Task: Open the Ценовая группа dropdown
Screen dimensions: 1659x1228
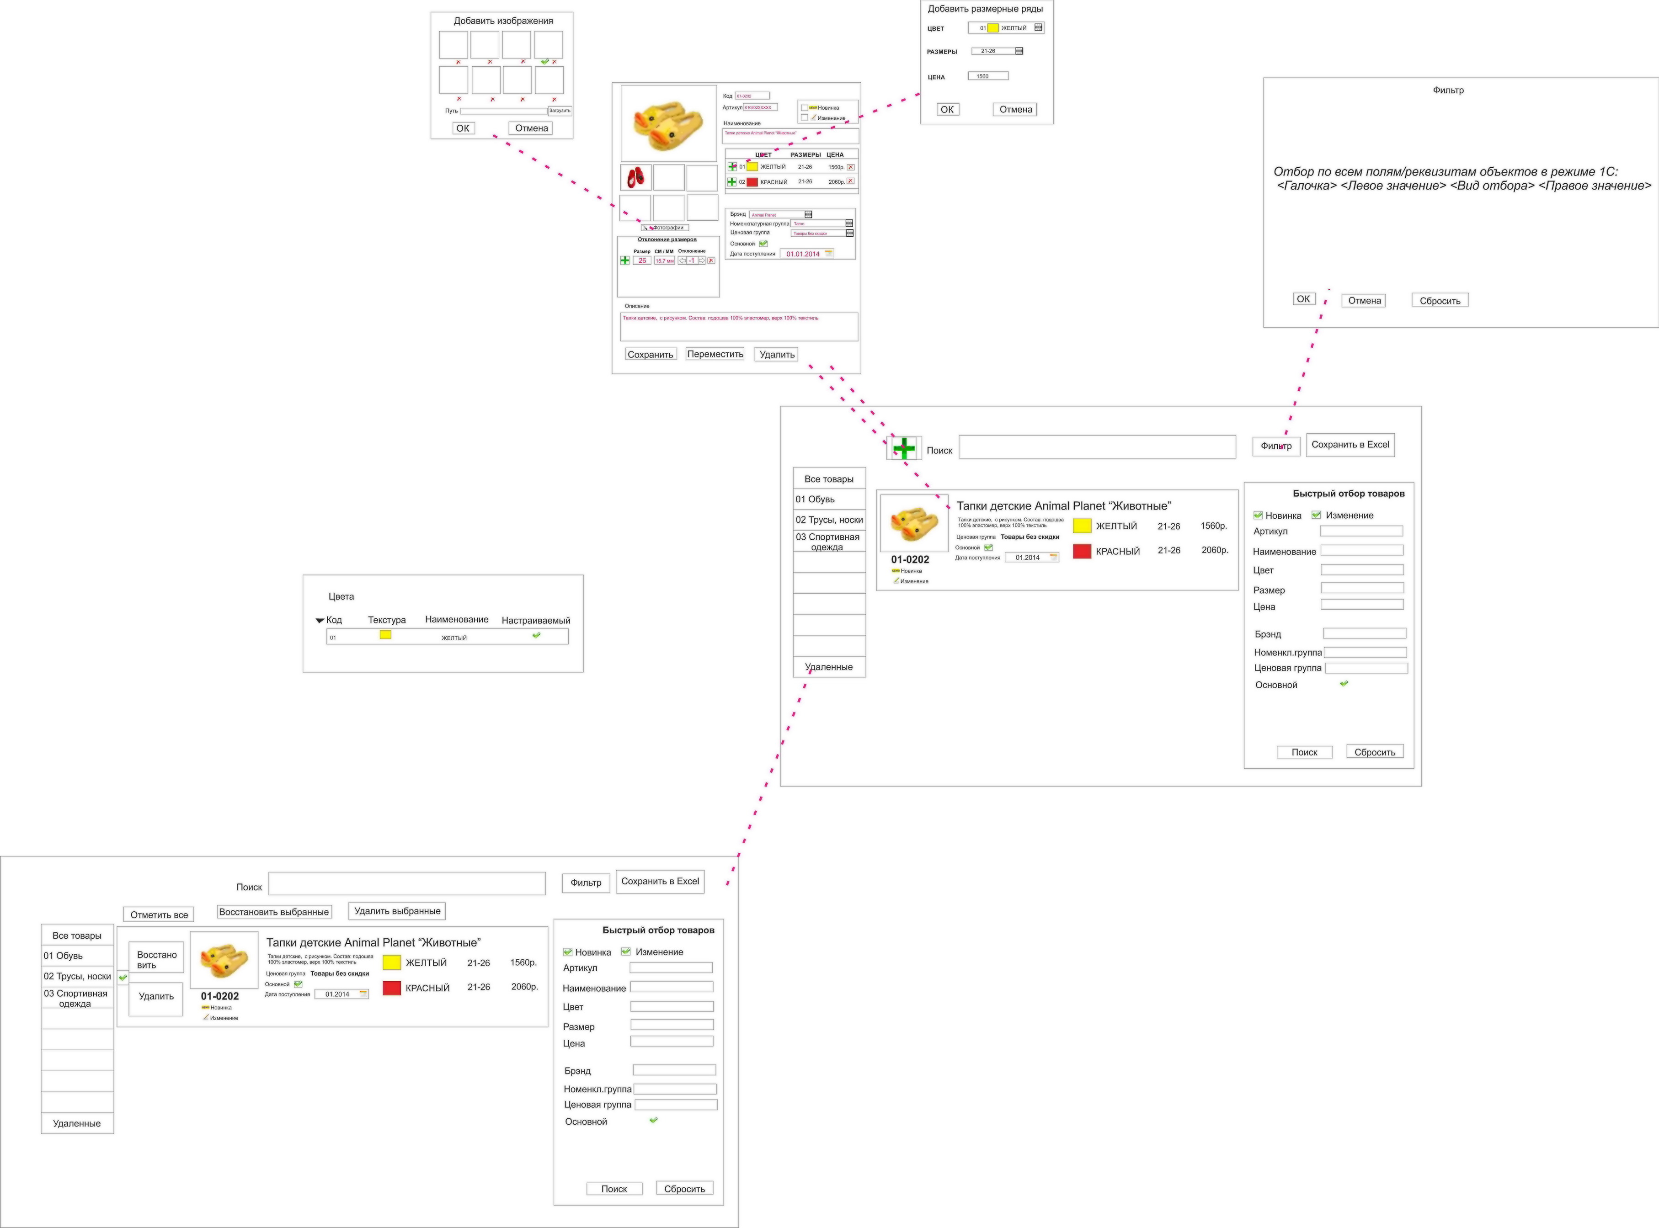Action: click(849, 233)
